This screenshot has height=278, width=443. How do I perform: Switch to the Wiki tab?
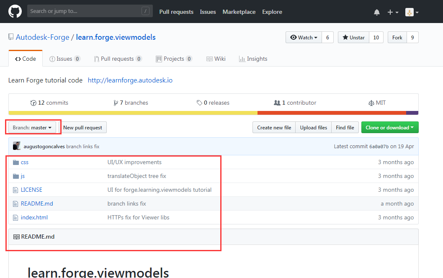(216, 59)
